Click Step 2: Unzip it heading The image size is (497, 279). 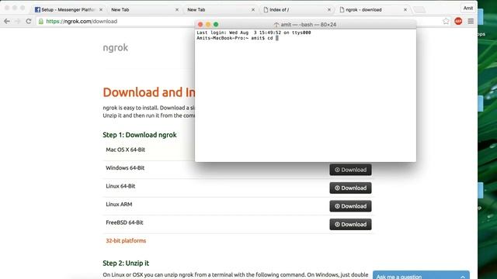pos(126,263)
